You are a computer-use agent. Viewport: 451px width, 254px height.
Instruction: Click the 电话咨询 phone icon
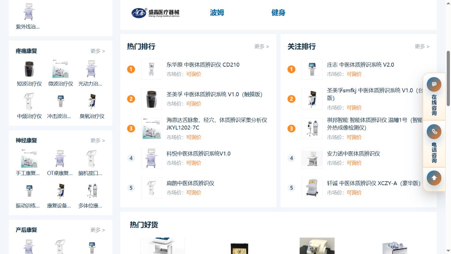tap(434, 132)
